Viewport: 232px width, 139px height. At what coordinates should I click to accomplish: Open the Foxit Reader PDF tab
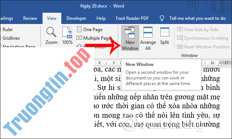(132, 18)
